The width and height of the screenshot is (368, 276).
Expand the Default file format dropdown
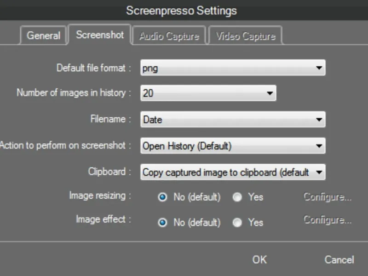click(x=319, y=68)
